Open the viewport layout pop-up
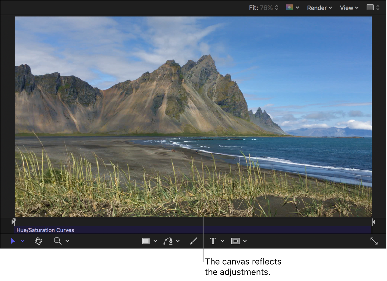Viewport: 387px width, 281px height. [373, 8]
